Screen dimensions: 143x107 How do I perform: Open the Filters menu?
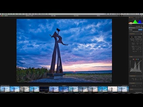click(x=22, y=14)
